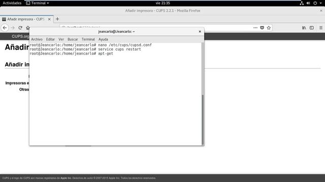The width and height of the screenshot is (325, 182).
Task: Bookmark this page with the star icon
Action: pyautogui.click(x=269, y=28)
